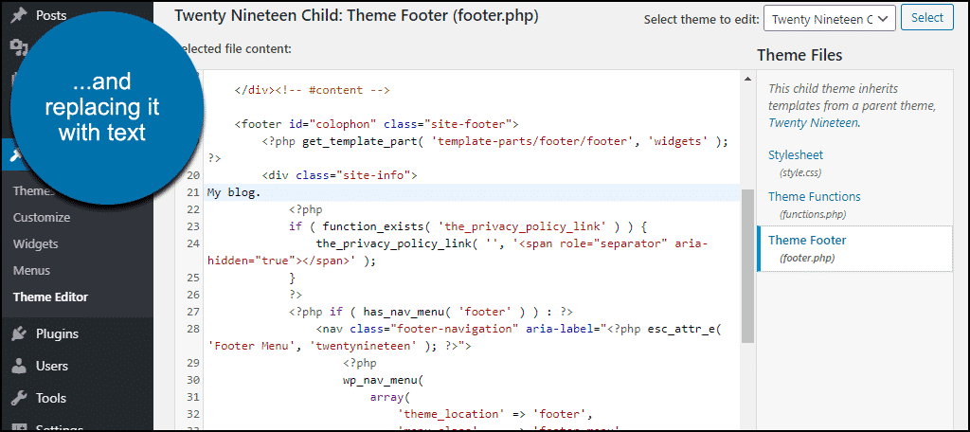The image size is (970, 432).
Task: Open the Theme Editor submenu item
Action: (x=51, y=297)
